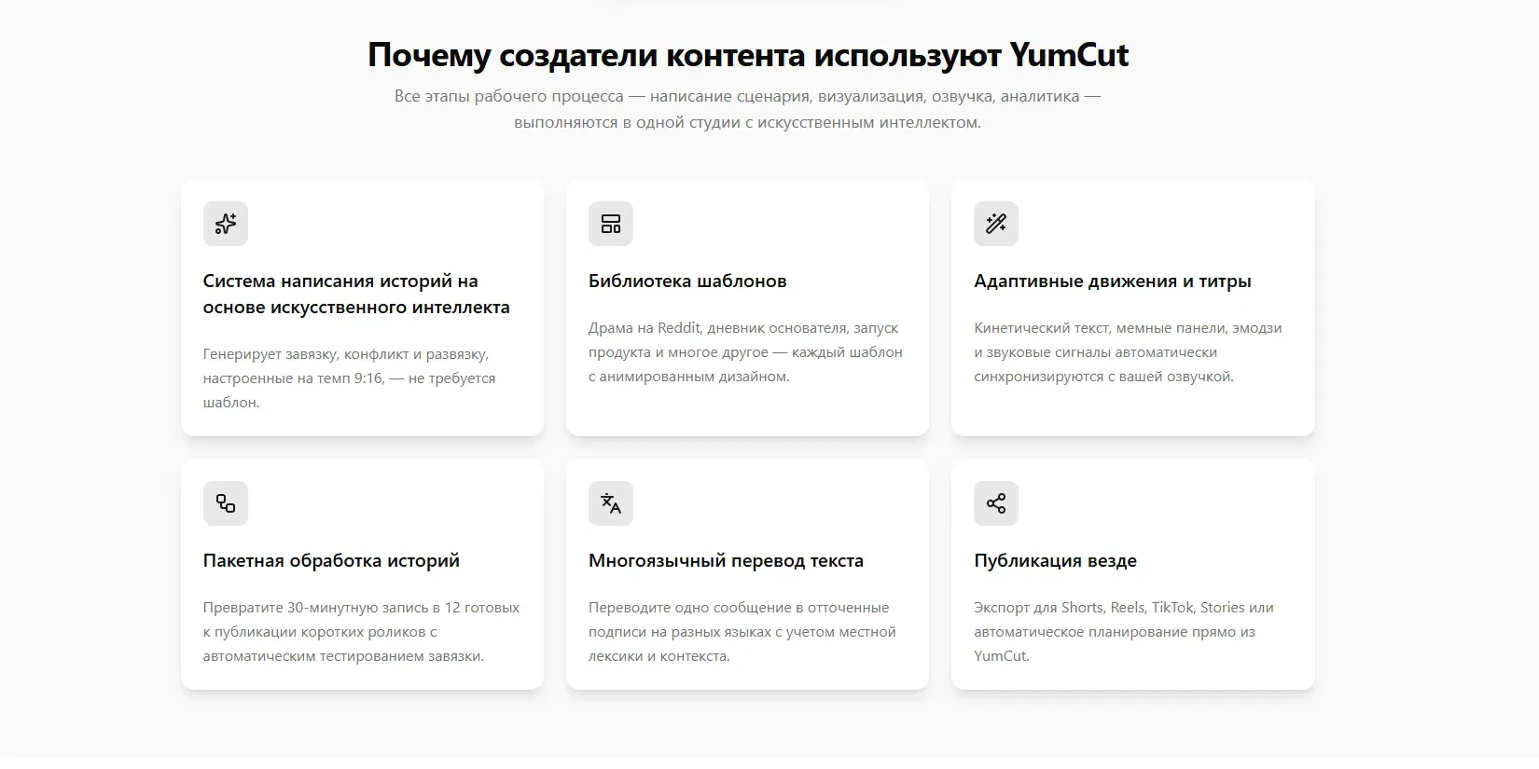Click the Публикация везде card title
1539x769 pixels.
[1055, 560]
